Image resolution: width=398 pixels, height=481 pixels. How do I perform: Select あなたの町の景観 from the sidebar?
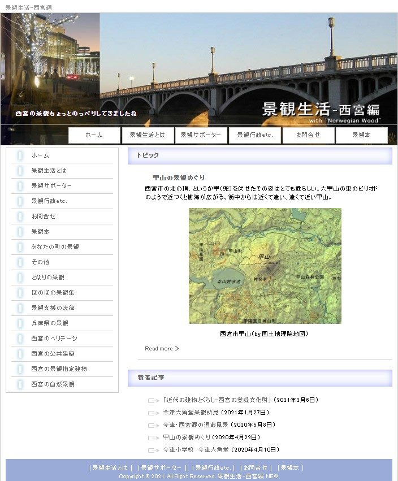[55, 247]
